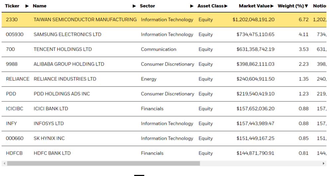Click market value $398,862,111.03

click(255, 64)
